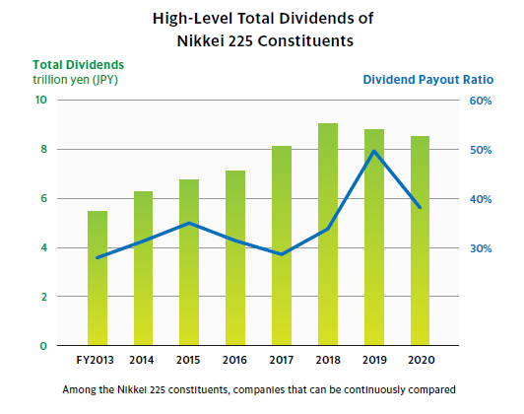This screenshot has height=414, width=524.
Task: Click the '2019' x-axis label
Action: point(374,360)
